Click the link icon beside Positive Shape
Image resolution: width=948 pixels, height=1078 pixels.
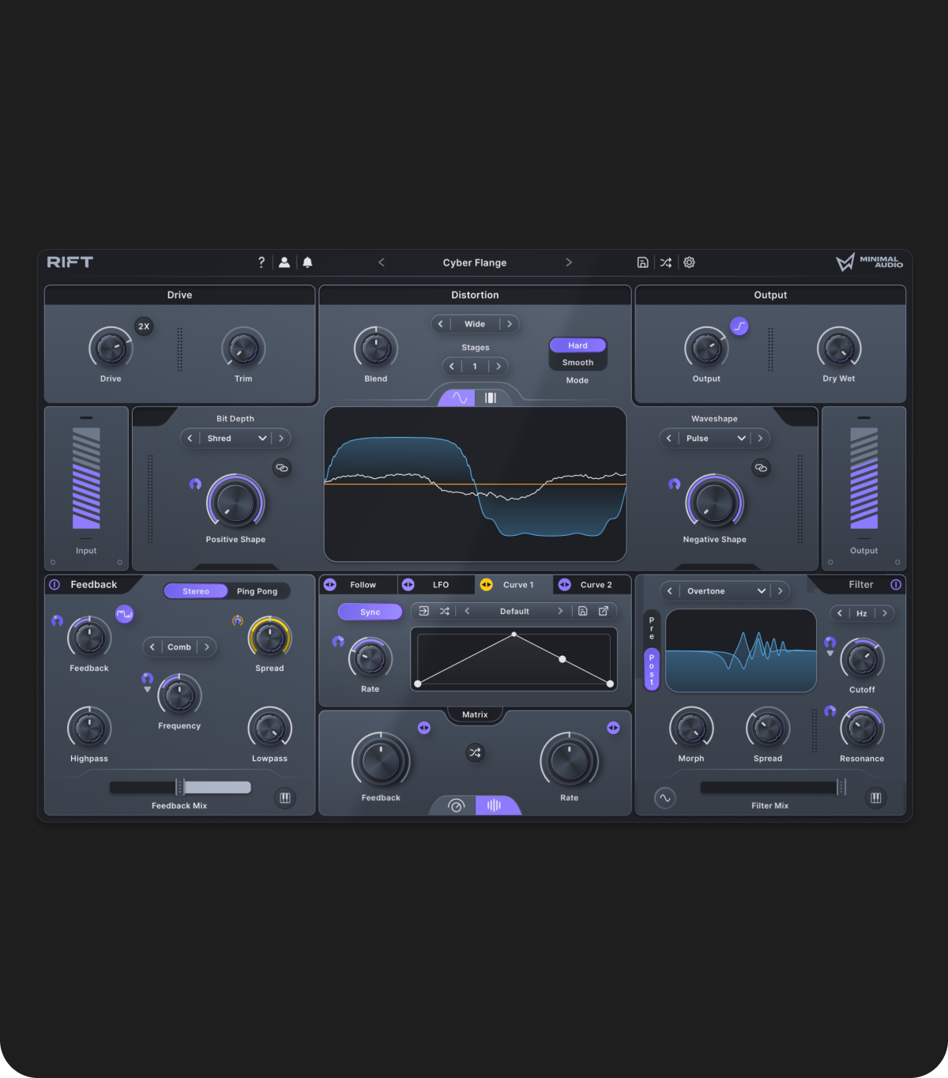pyautogui.click(x=282, y=468)
